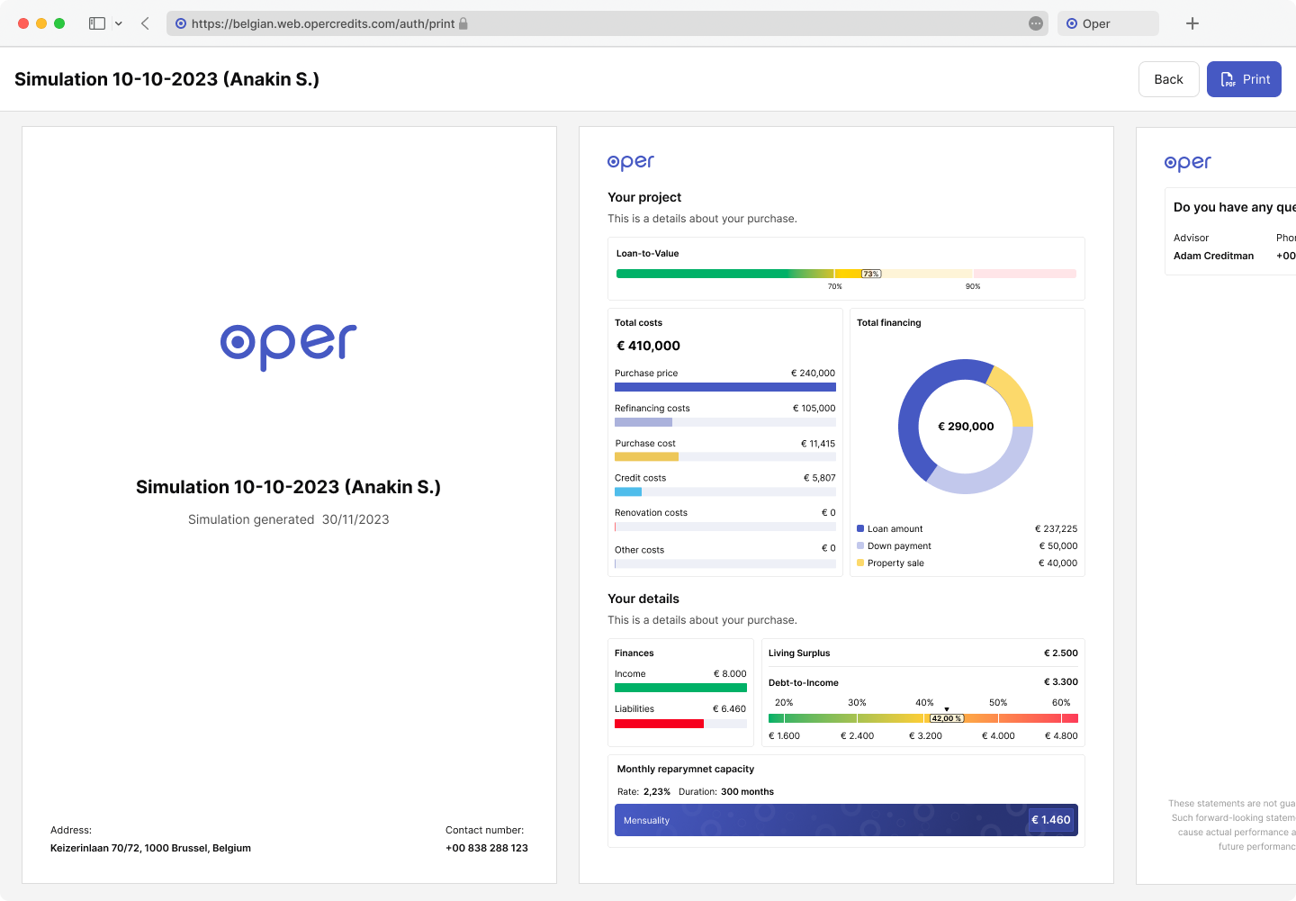Screen dimensions: 1296x901
Task: Click the Property sale yellow legend square
Action: [x=860, y=563]
